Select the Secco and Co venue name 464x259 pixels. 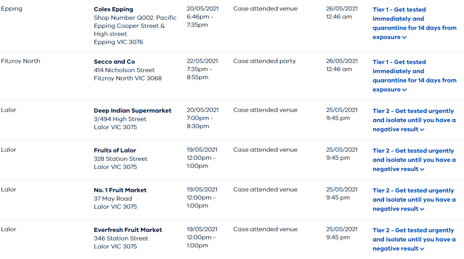(114, 61)
